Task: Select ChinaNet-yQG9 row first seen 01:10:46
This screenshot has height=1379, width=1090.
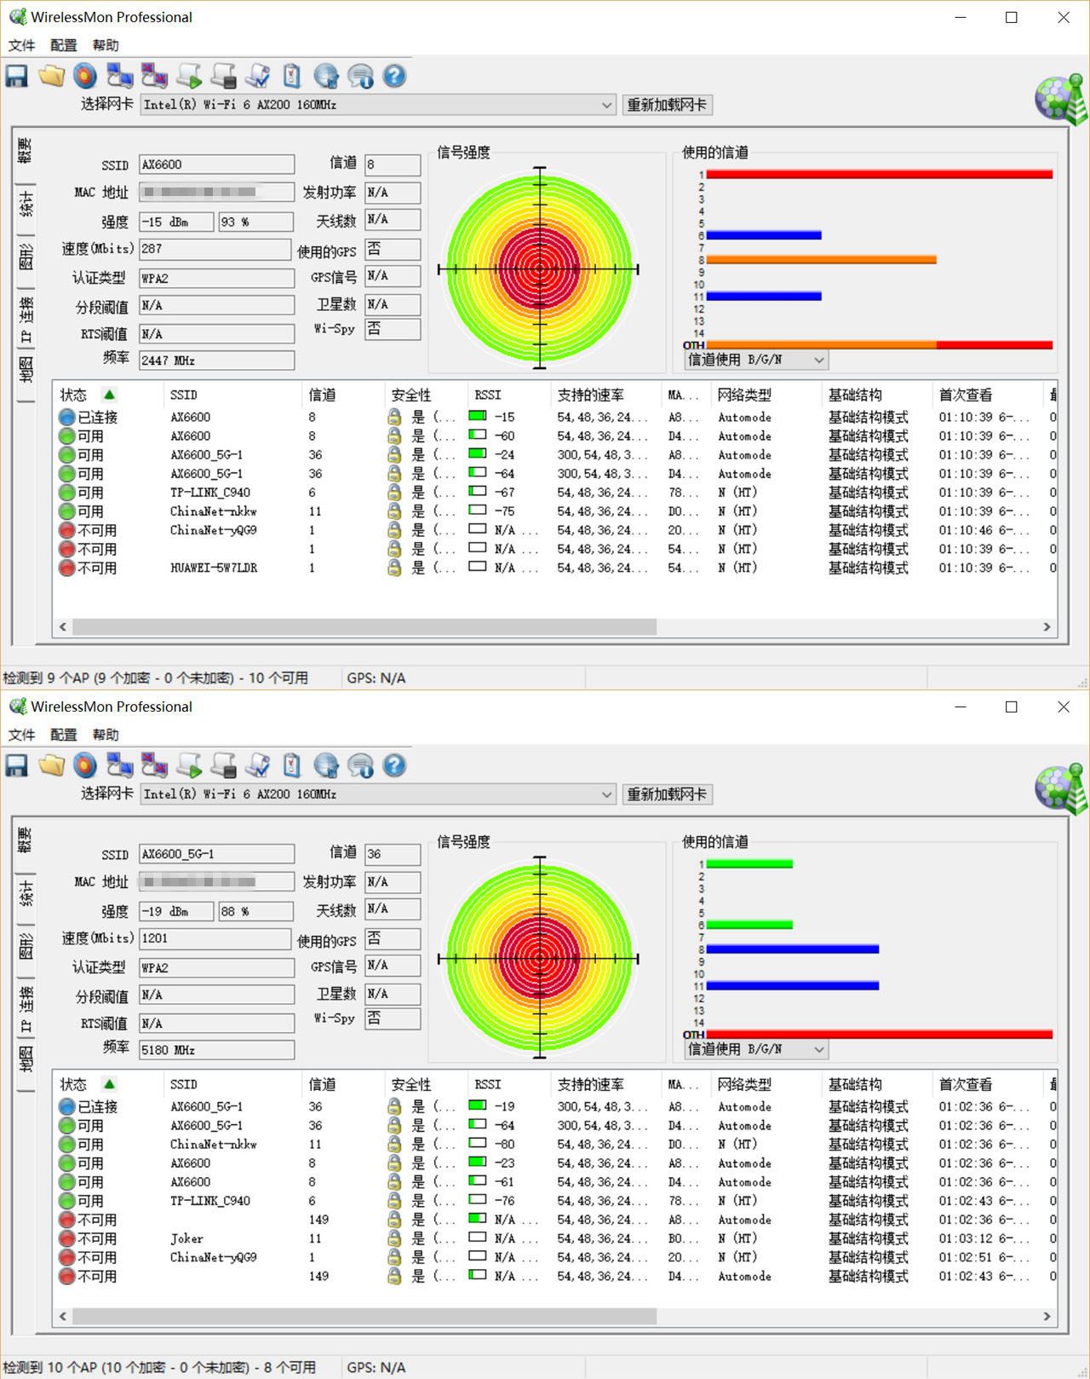Action: click(555, 530)
